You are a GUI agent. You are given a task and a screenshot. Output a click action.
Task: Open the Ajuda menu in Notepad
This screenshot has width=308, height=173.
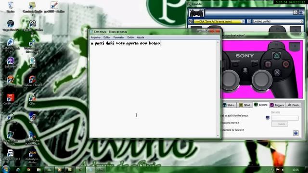point(141,37)
